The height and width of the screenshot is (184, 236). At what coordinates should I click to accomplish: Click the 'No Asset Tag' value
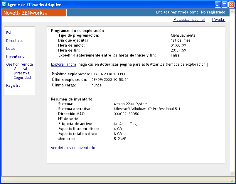click(125, 124)
